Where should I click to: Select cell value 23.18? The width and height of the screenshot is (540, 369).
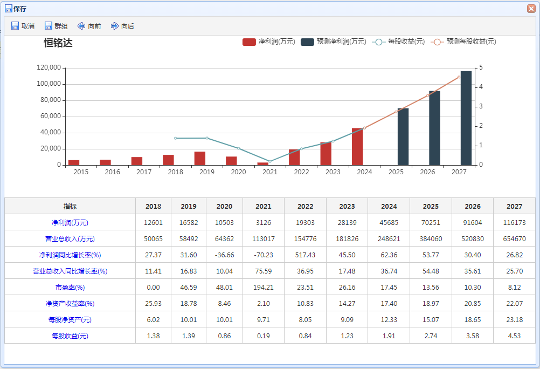[x=514, y=320]
